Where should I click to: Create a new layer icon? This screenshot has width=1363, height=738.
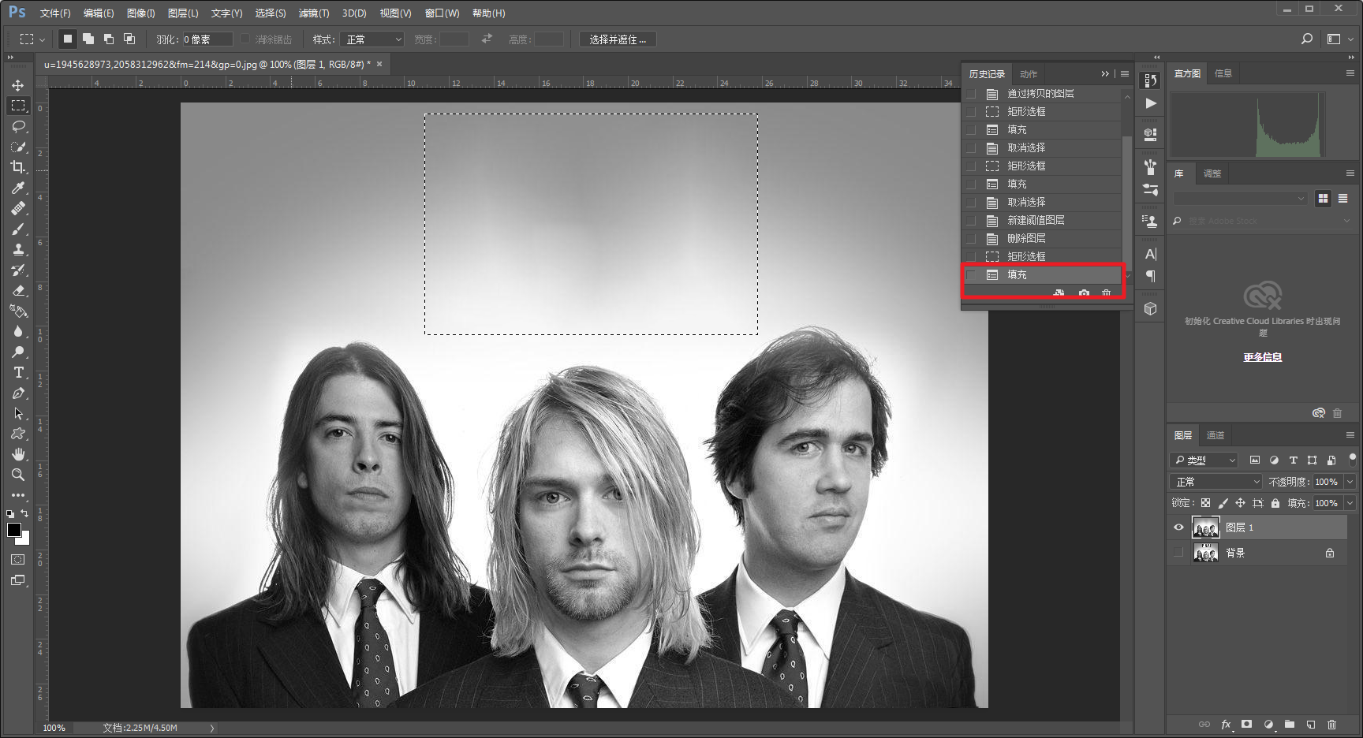point(1311,724)
